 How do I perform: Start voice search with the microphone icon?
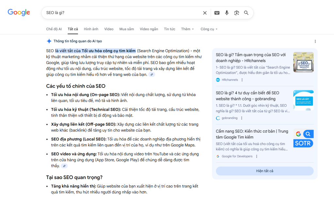[227, 13]
